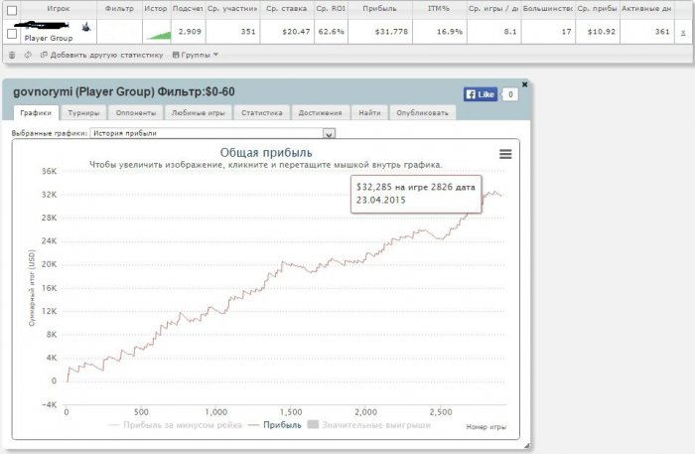Screen dimensions: 695x454
Task: Sort by 'Фильтр' column header
Action: point(119,8)
